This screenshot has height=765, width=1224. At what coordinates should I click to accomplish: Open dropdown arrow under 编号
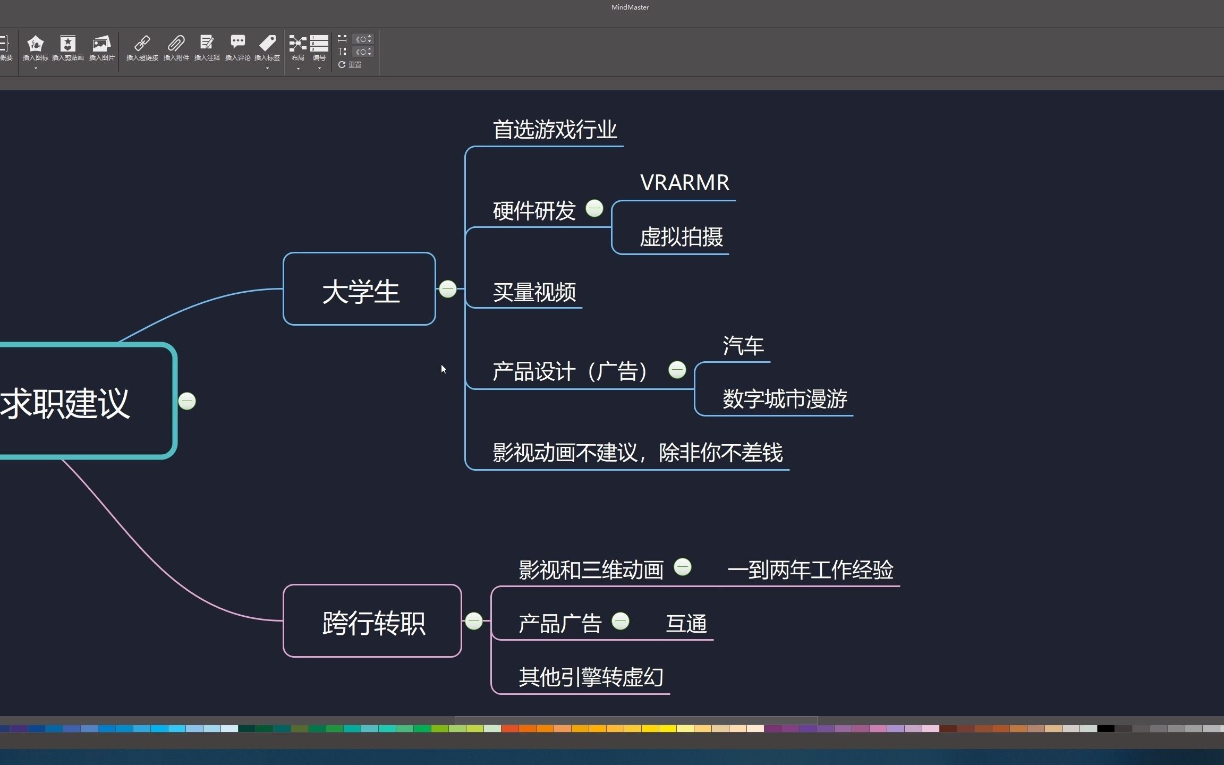(319, 69)
